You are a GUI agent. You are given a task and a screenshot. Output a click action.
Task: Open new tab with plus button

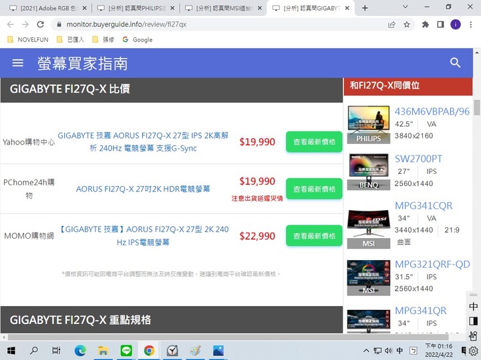pyautogui.click(x=365, y=8)
